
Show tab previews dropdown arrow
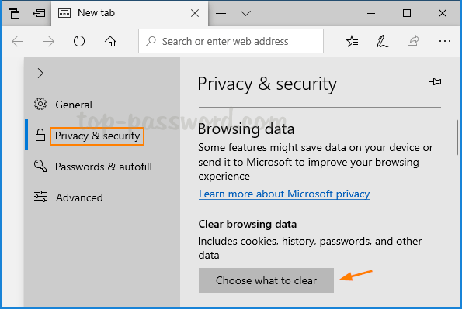pos(245,13)
